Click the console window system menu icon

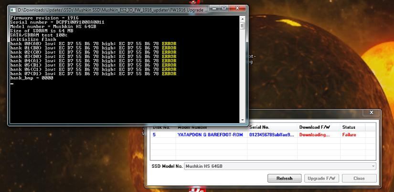(x=13, y=10)
